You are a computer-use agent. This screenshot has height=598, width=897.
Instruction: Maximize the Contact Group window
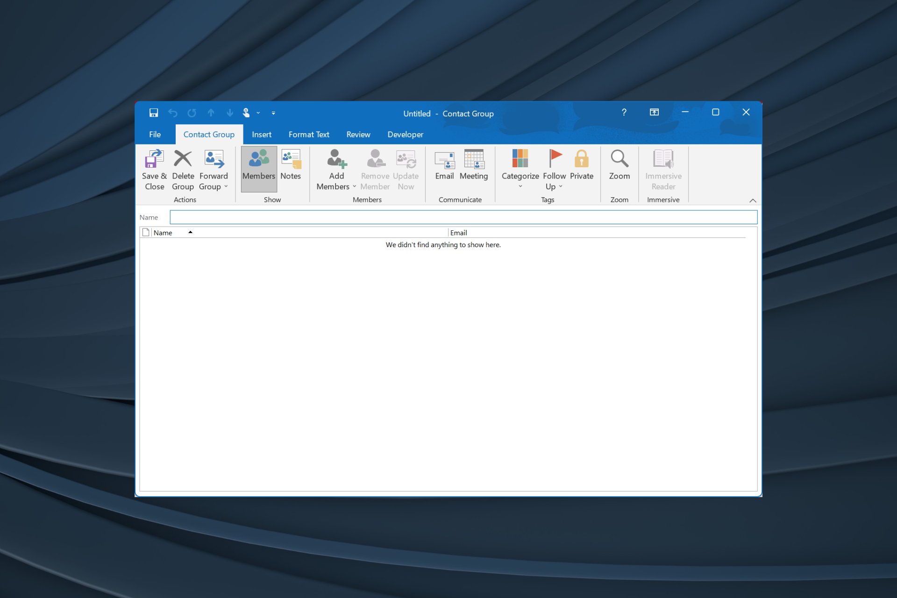click(x=715, y=113)
